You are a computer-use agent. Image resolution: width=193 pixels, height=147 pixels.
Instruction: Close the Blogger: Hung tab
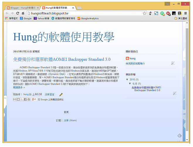(x=38, y=8)
